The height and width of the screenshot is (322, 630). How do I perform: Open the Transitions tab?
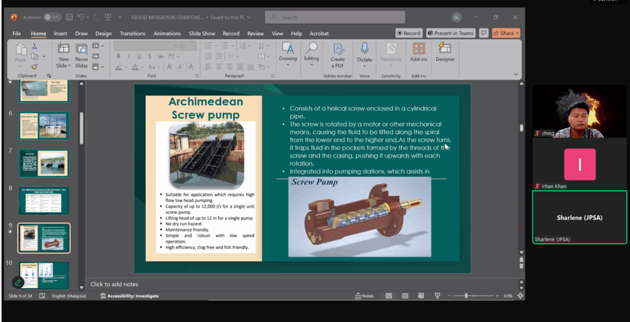click(132, 34)
